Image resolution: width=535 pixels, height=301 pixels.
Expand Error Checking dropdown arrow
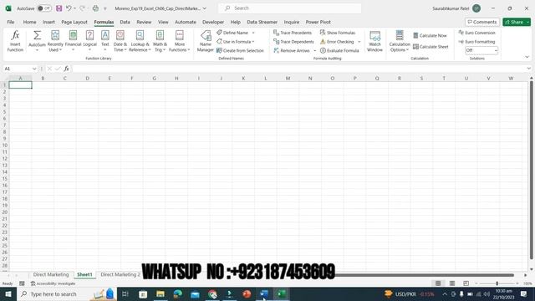pos(359,42)
